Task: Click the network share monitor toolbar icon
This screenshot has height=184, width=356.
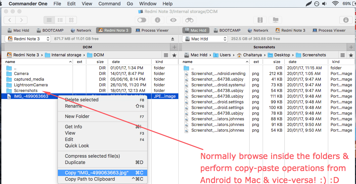Action: [x=275, y=20]
